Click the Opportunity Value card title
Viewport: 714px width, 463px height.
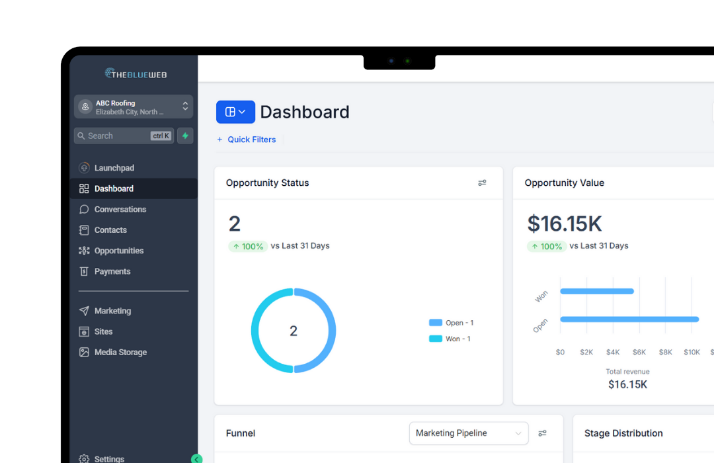(564, 183)
